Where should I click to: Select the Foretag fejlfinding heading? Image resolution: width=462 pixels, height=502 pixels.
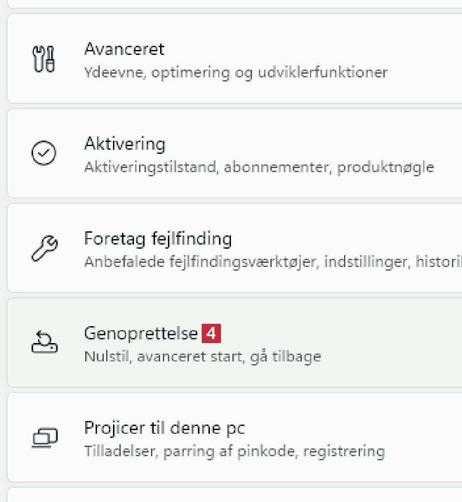coord(158,239)
